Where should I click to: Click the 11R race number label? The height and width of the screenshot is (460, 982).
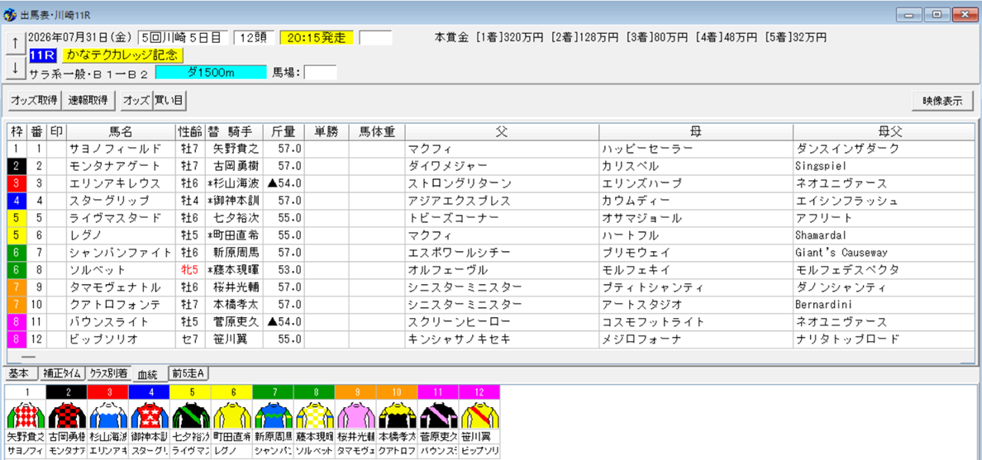click(43, 55)
